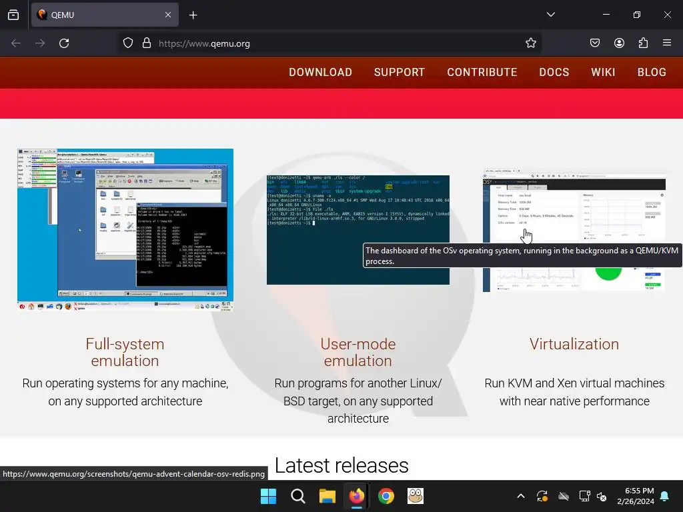Open the Firefox application menu

(x=667, y=43)
